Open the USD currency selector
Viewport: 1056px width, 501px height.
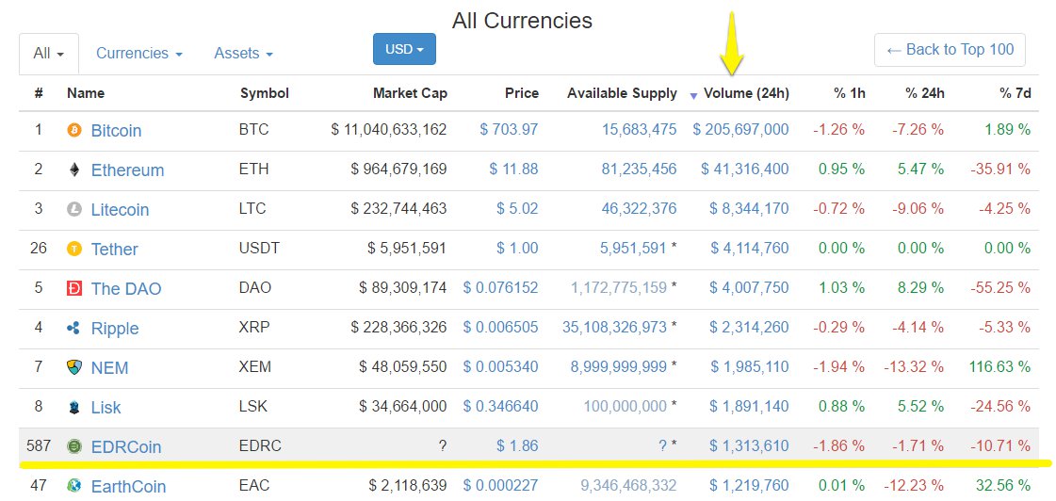coord(404,49)
